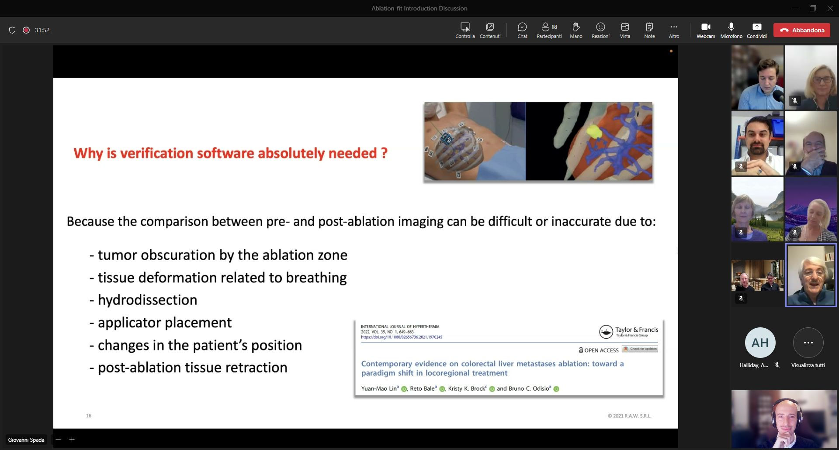This screenshot has width=839, height=450.
Task: Leave meeting with Abbandona button
Action: 802,30
